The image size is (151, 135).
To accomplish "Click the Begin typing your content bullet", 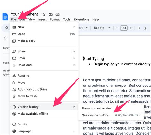I will pyautogui.click(x=122, y=64).
